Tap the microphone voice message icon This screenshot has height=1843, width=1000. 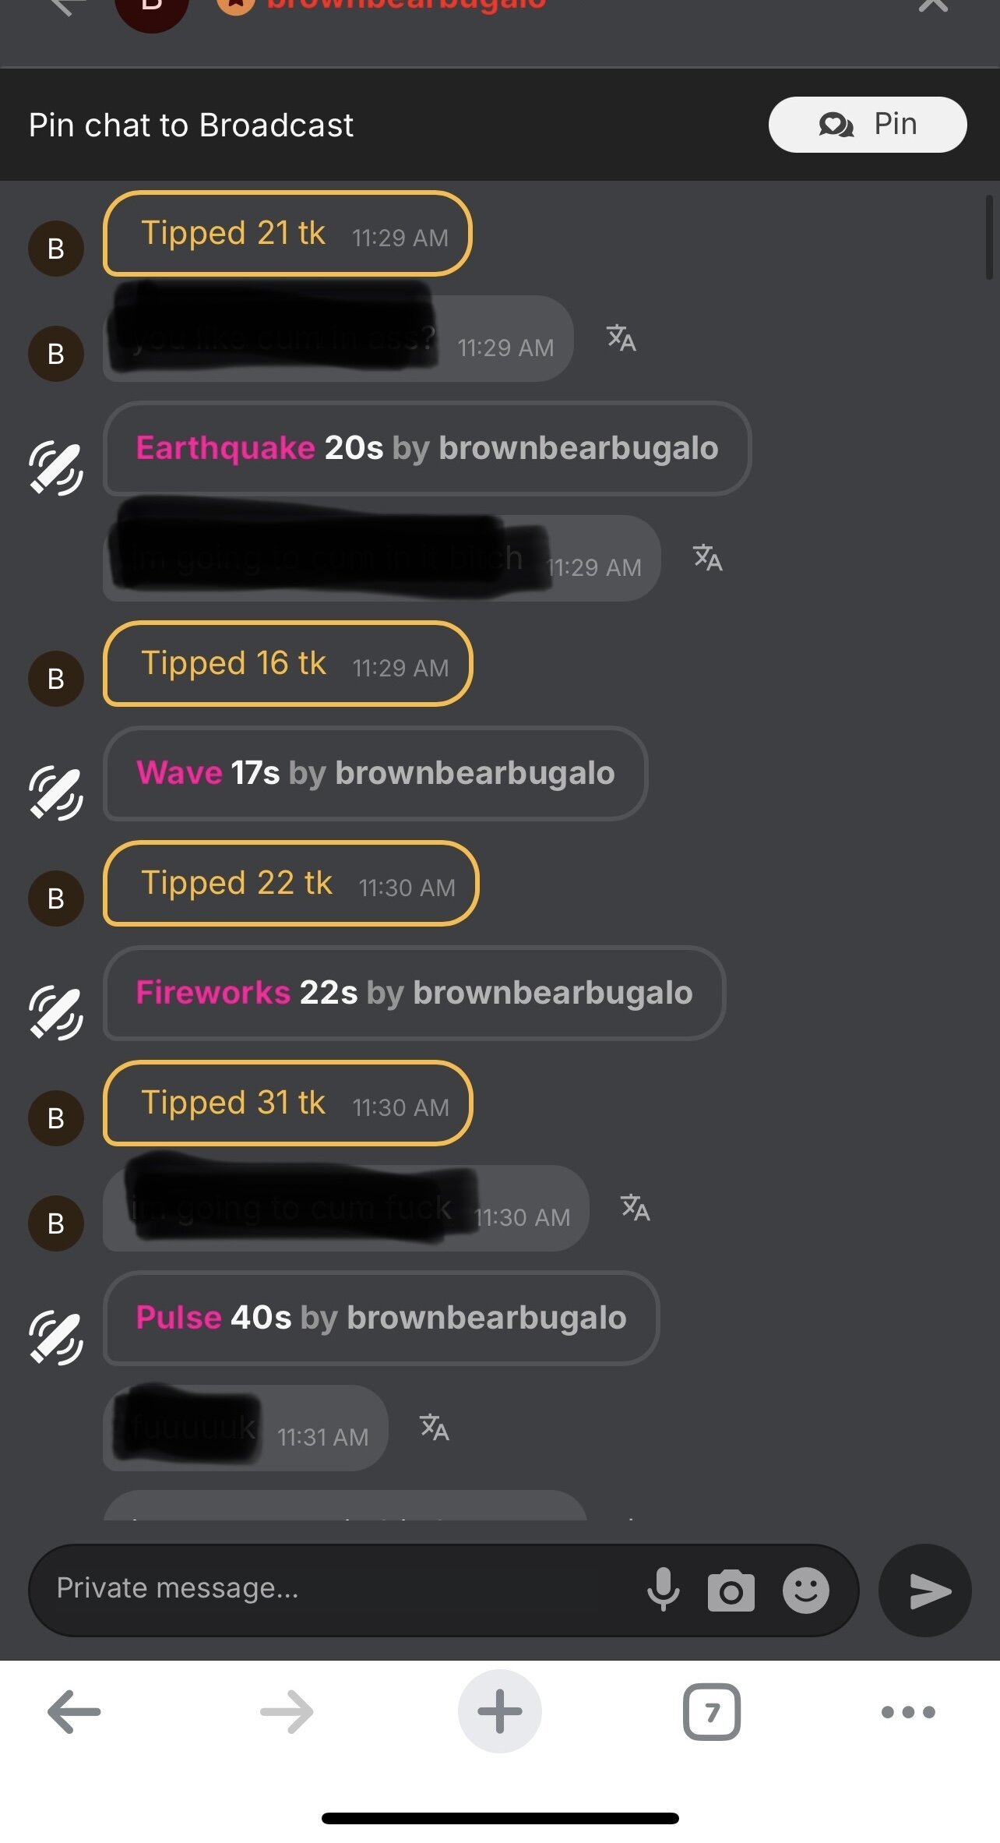tap(664, 1590)
